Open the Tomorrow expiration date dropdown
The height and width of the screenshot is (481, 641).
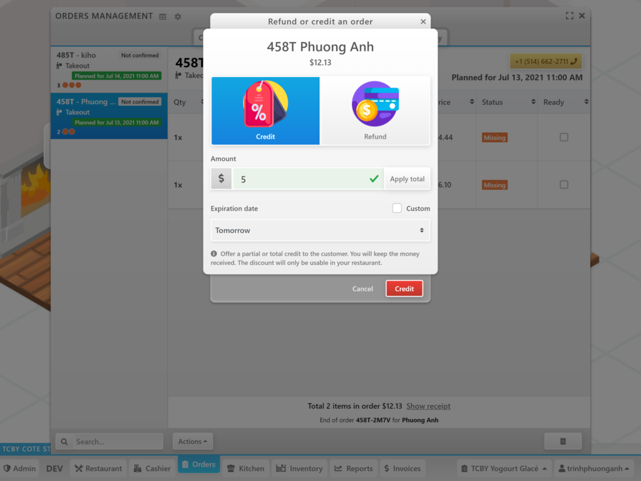click(320, 230)
